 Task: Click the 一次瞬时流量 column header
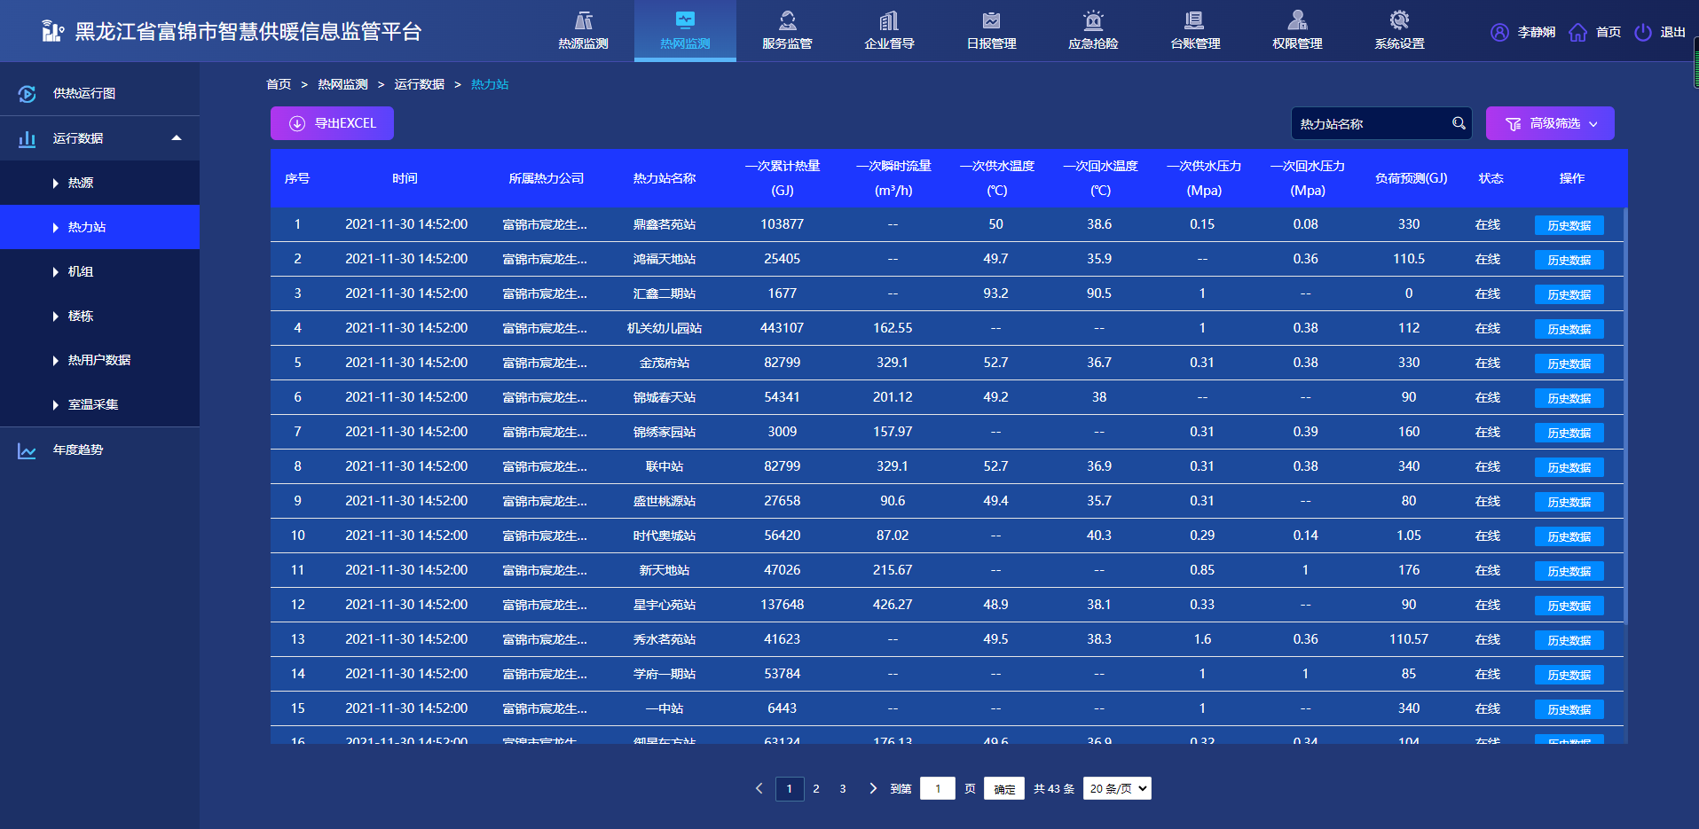[893, 178]
